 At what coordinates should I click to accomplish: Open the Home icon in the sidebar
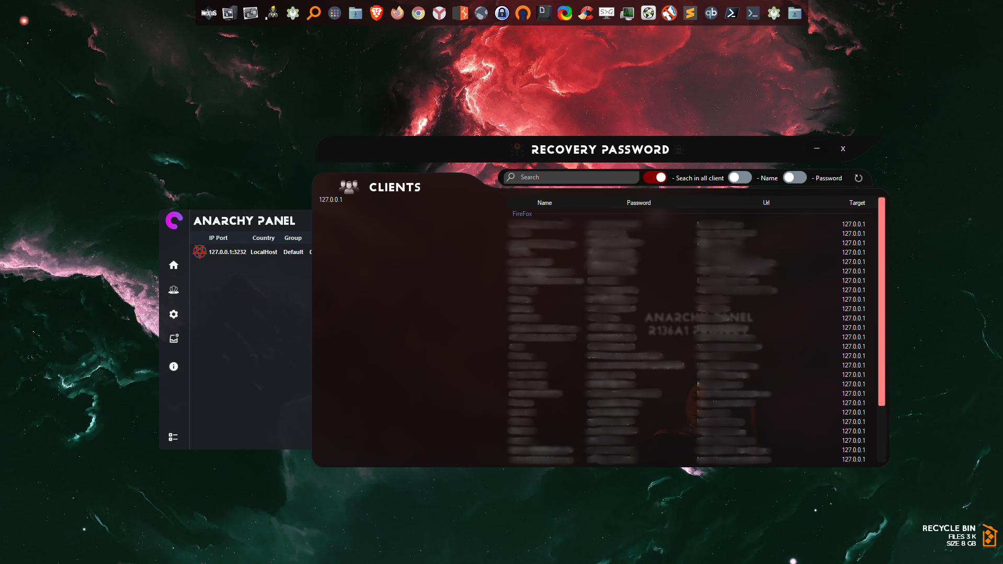(174, 265)
